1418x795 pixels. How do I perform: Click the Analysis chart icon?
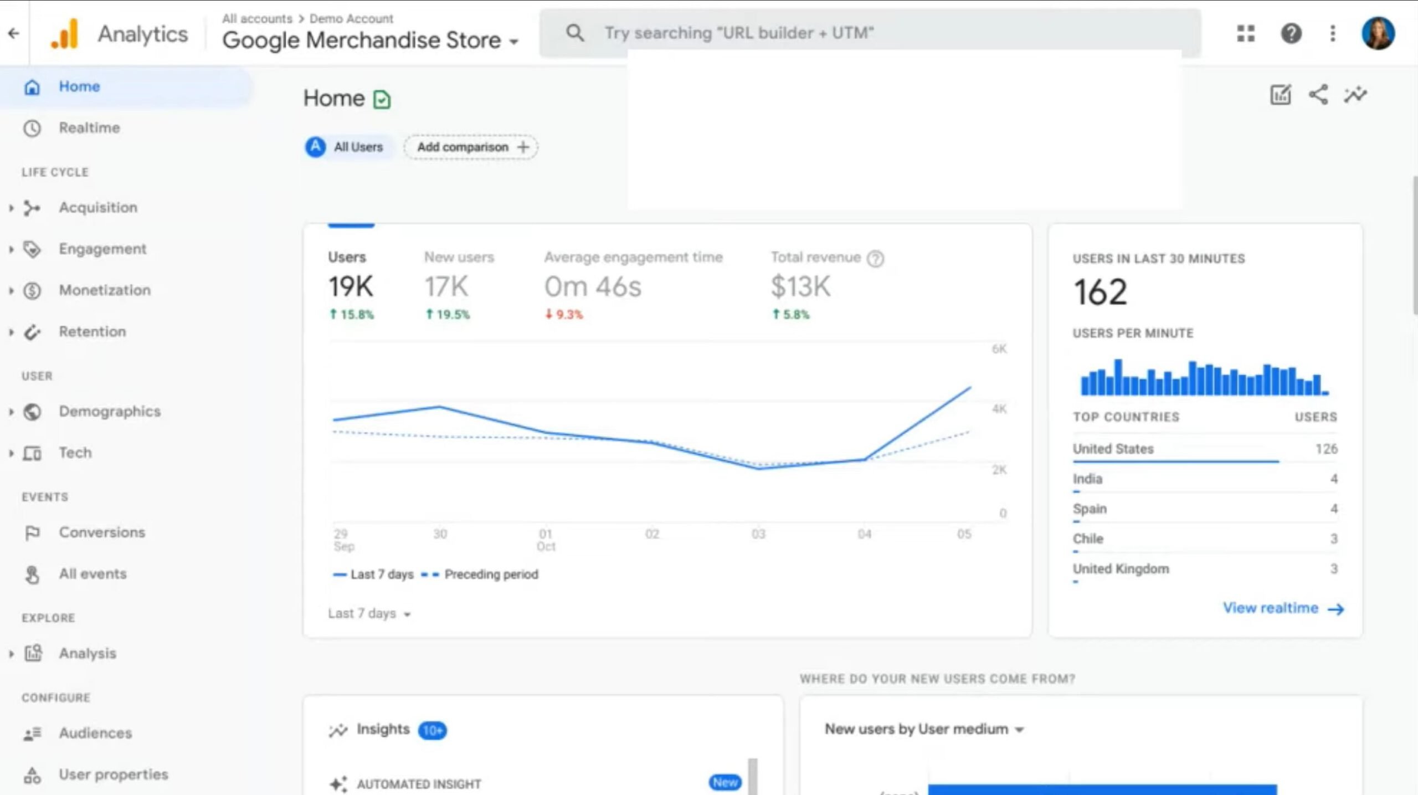pyautogui.click(x=33, y=653)
